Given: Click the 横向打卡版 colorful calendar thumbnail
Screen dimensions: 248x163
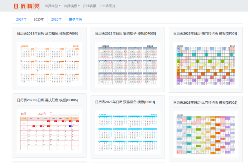Looking at the screenshot, I should point(206,65).
